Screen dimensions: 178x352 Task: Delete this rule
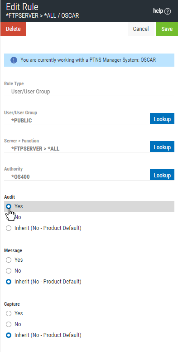tap(13, 29)
